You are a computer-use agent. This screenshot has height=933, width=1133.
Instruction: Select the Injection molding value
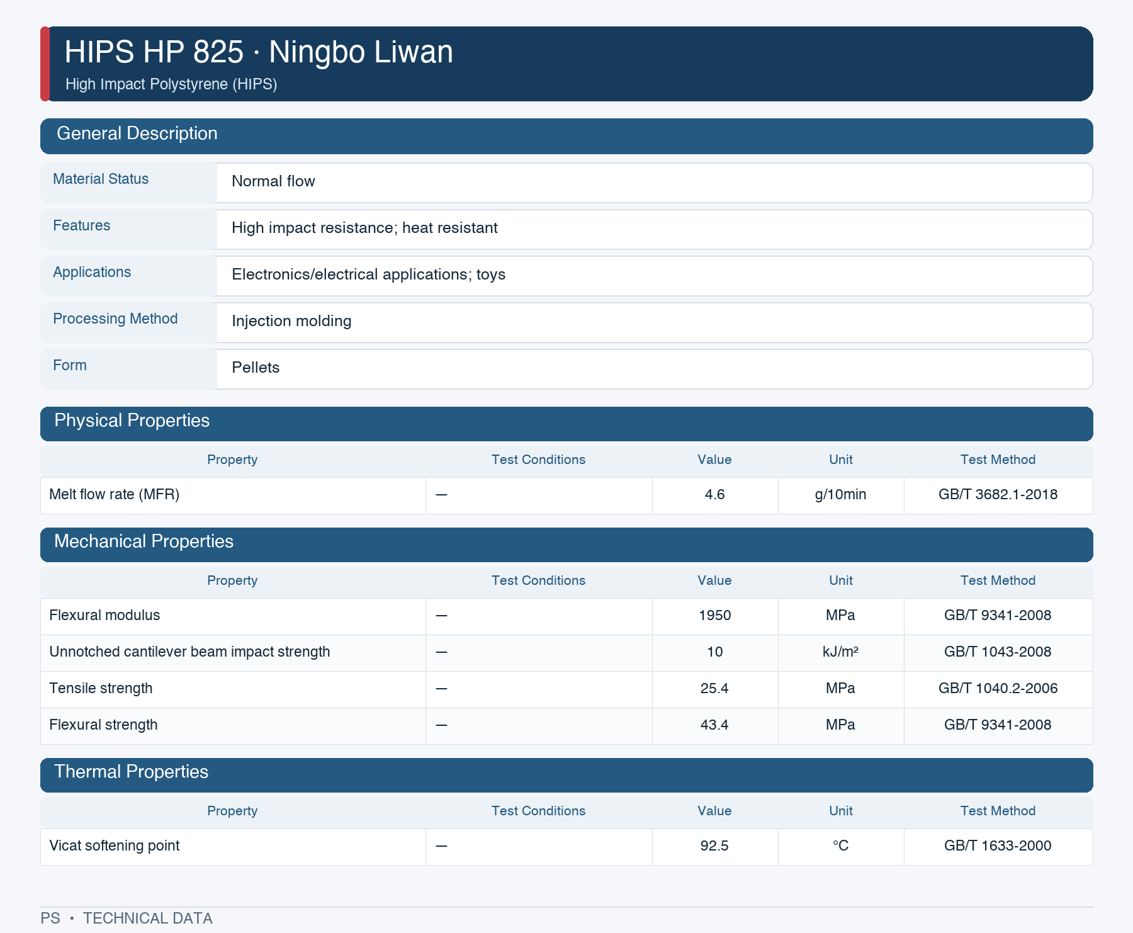coord(291,321)
